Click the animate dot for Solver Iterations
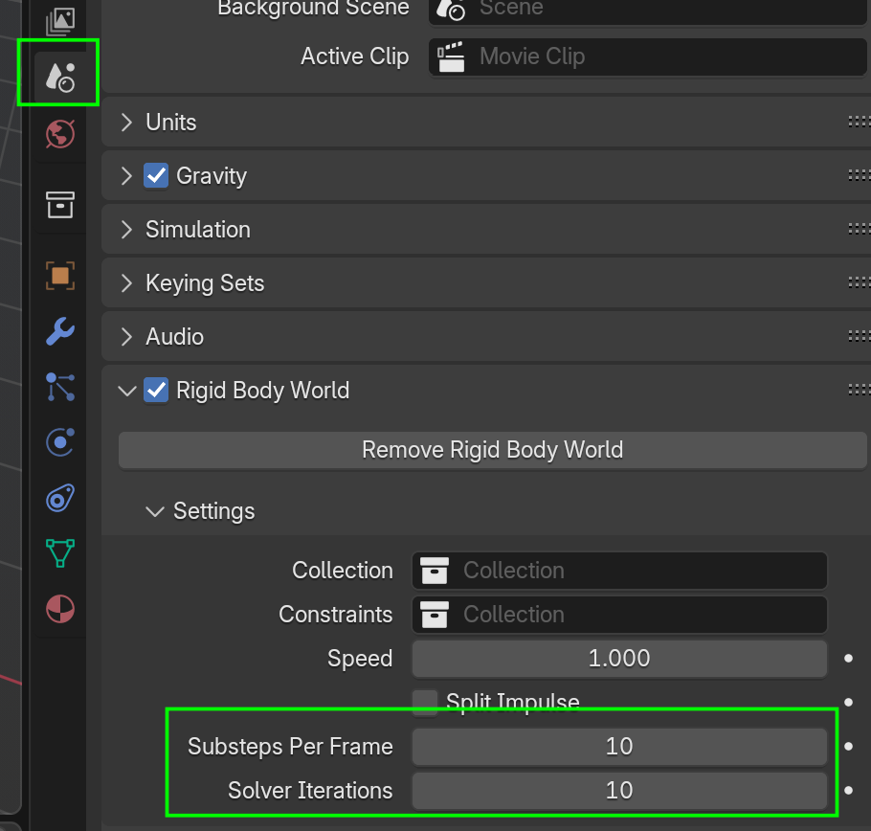 coord(848,790)
